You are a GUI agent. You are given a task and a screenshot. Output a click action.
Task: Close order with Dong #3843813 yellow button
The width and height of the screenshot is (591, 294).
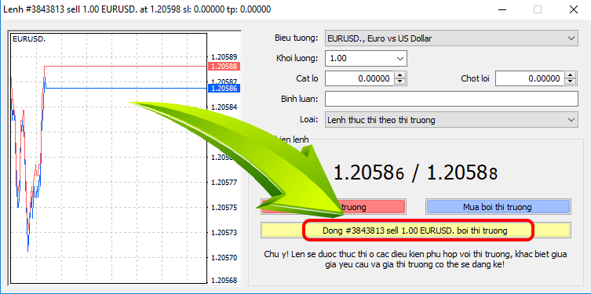coord(416,230)
